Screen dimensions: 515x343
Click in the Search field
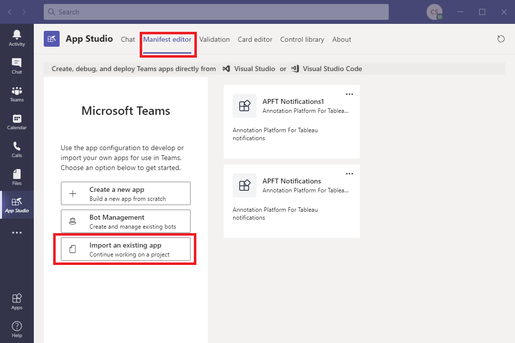pos(216,12)
